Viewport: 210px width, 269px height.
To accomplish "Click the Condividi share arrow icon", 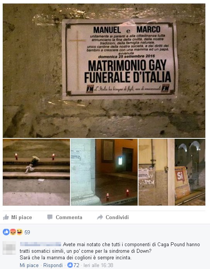I will coord(100,217).
